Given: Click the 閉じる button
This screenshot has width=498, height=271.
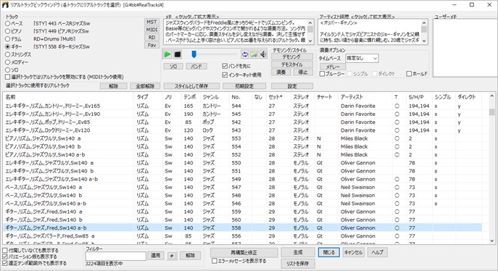Looking at the screenshot, I should [329, 253].
